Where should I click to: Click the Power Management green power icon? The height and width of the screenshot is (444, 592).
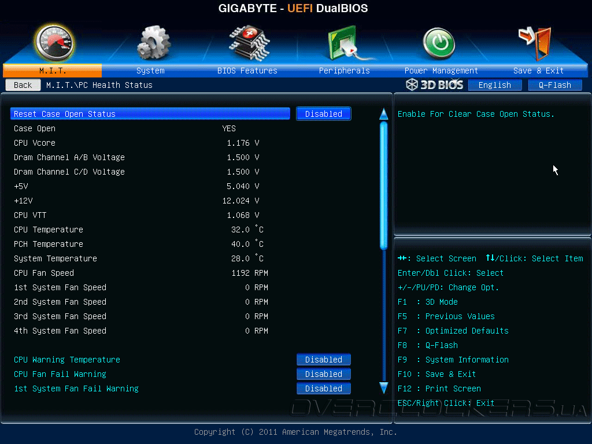click(439, 43)
